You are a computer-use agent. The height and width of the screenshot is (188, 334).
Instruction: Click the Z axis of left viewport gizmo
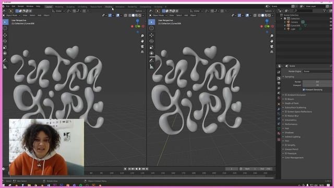[138, 21]
